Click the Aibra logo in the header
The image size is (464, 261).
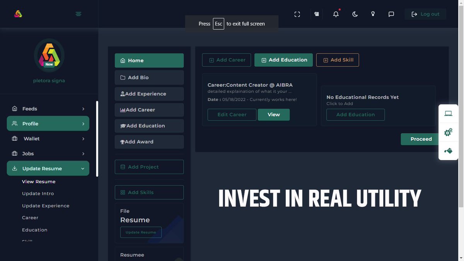[x=18, y=14]
